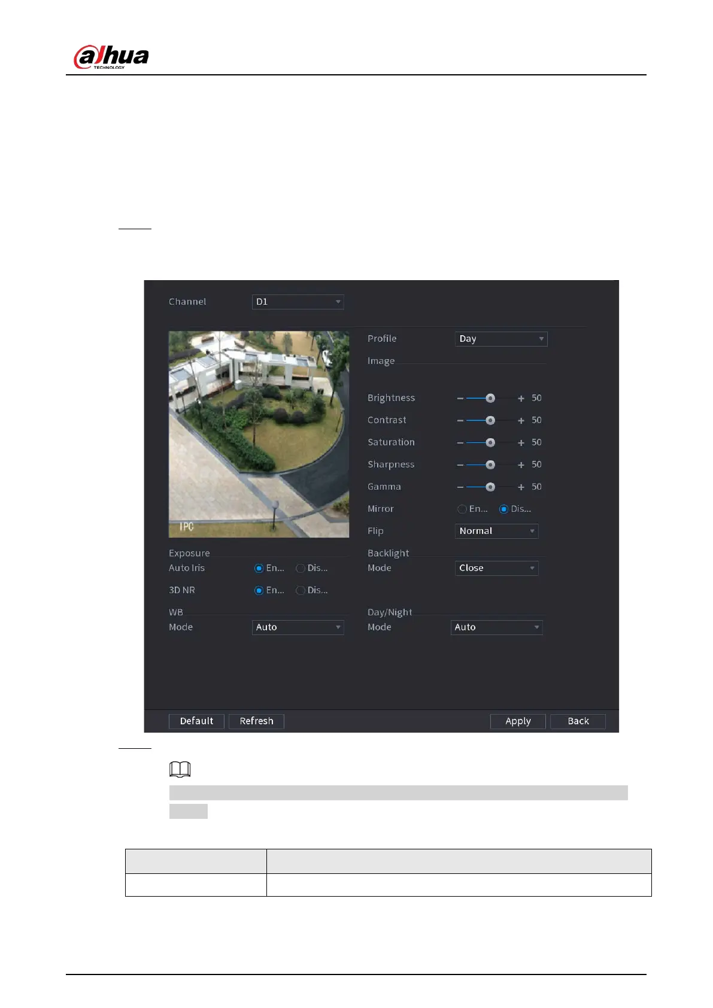Click the Contrast slider handle
The image size is (713, 1008).
pos(490,420)
